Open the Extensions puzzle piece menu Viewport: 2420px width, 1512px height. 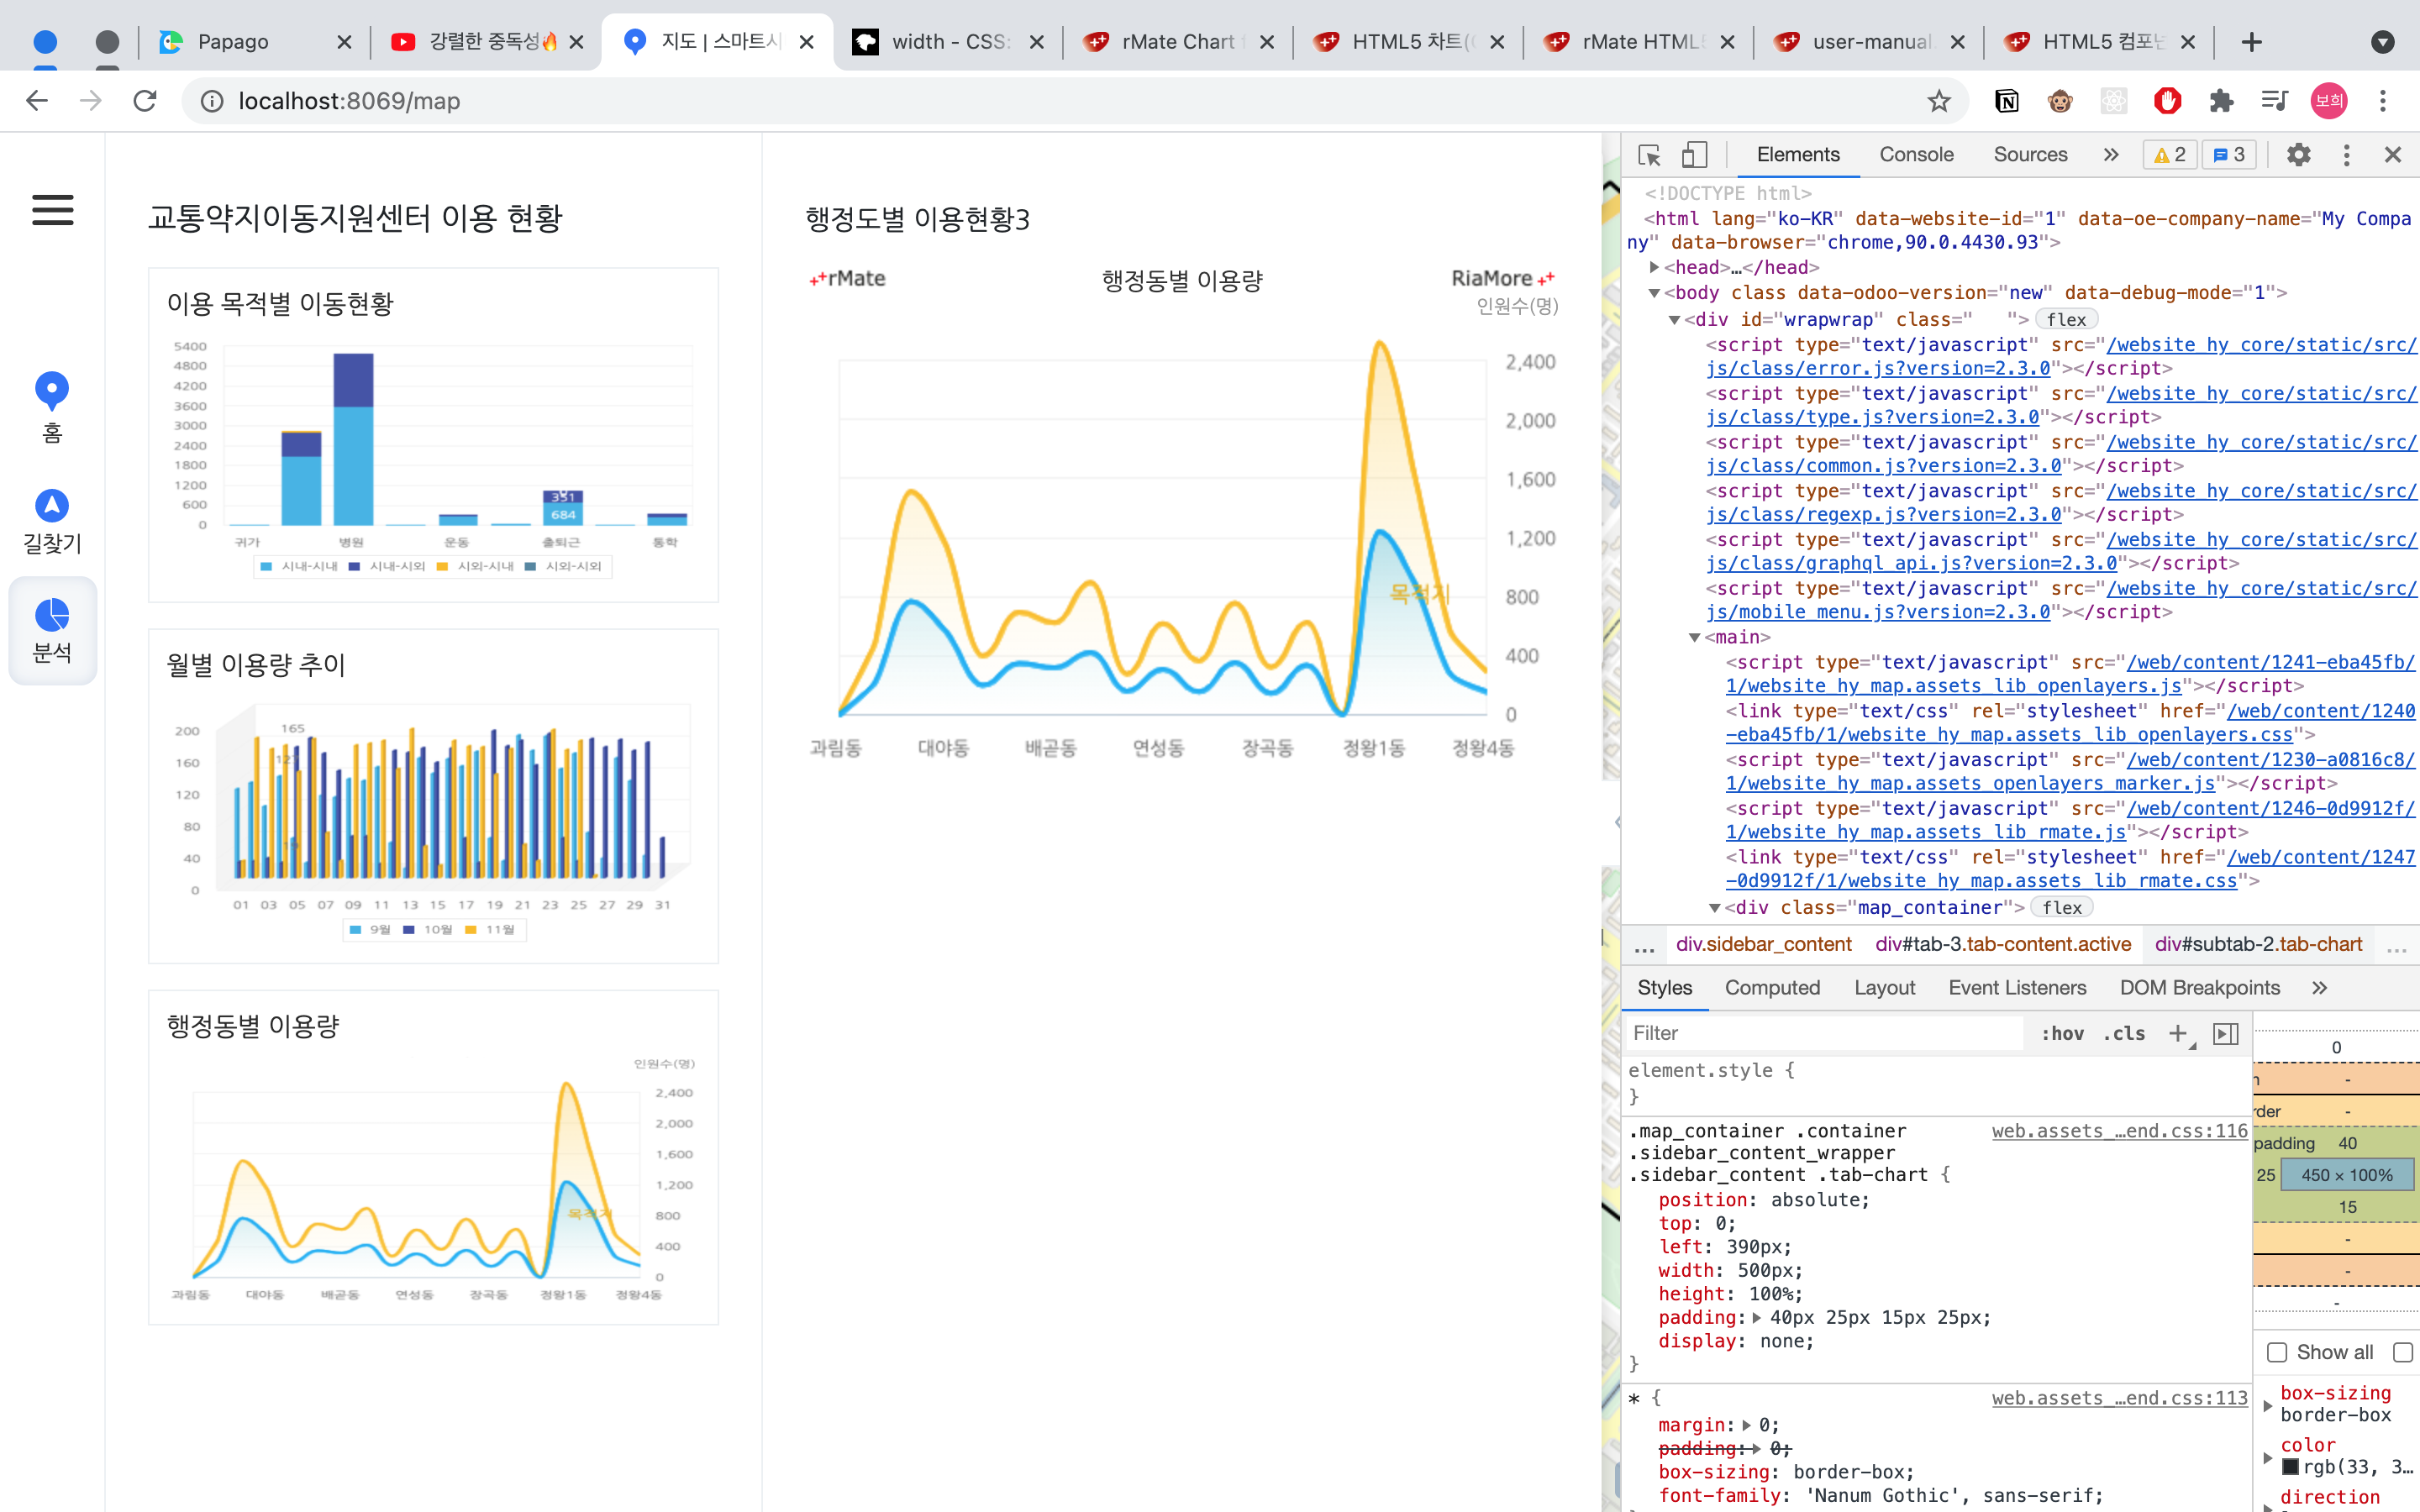(2221, 101)
